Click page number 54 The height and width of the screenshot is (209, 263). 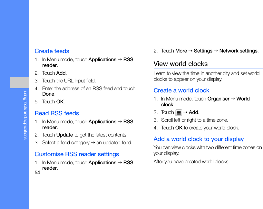pyautogui.click(x=37, y=173)
